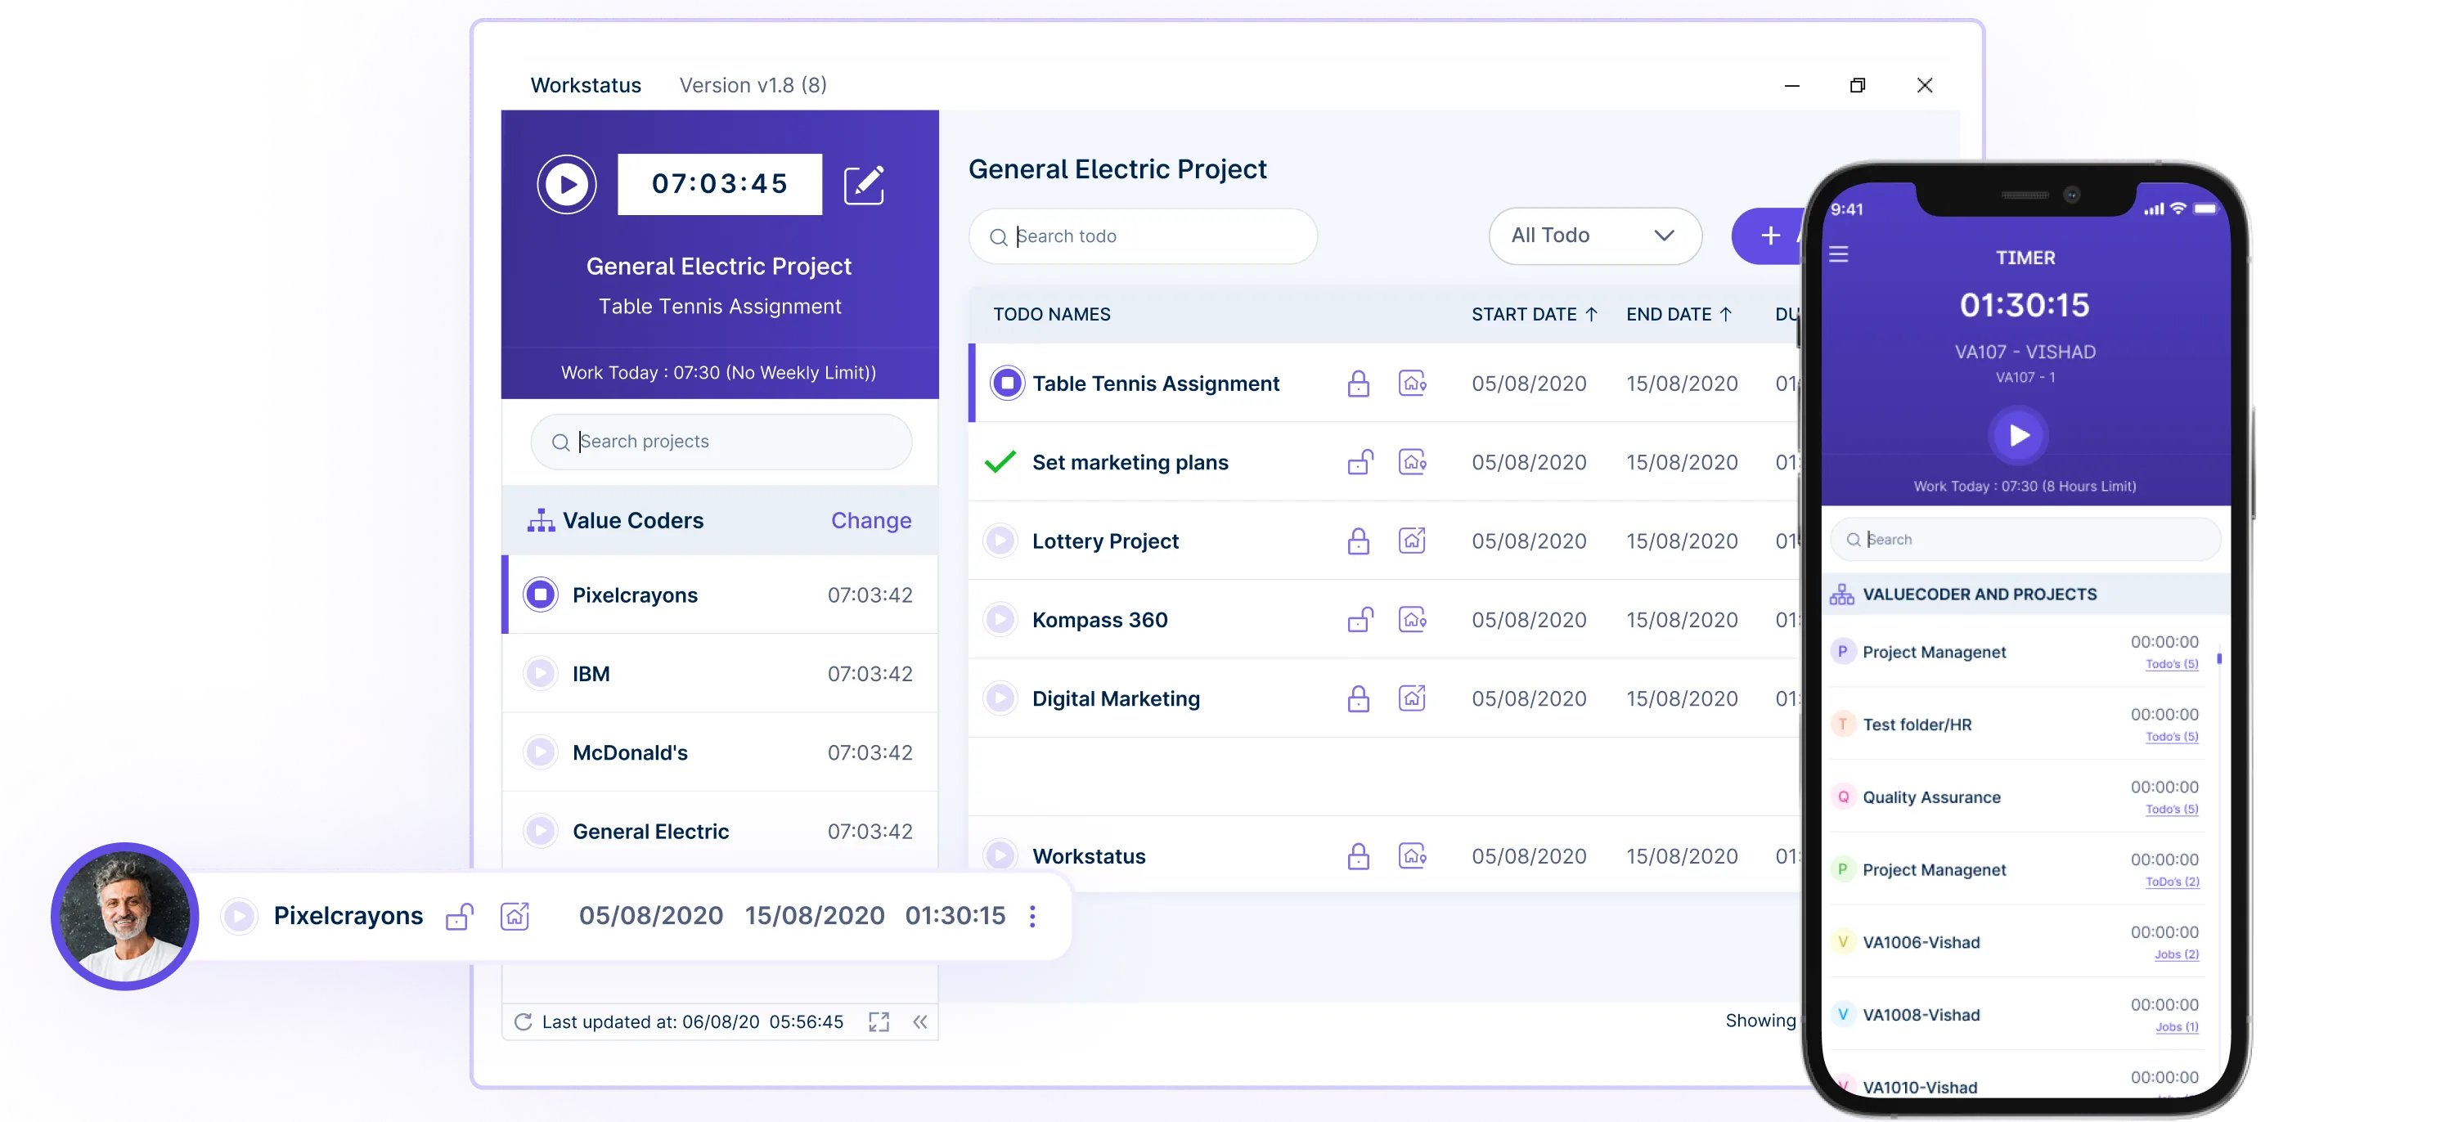Click Change link next to Value Coders
Image resolution: width=2454 pixels, height=1122 pixels.
pos(870,519)
